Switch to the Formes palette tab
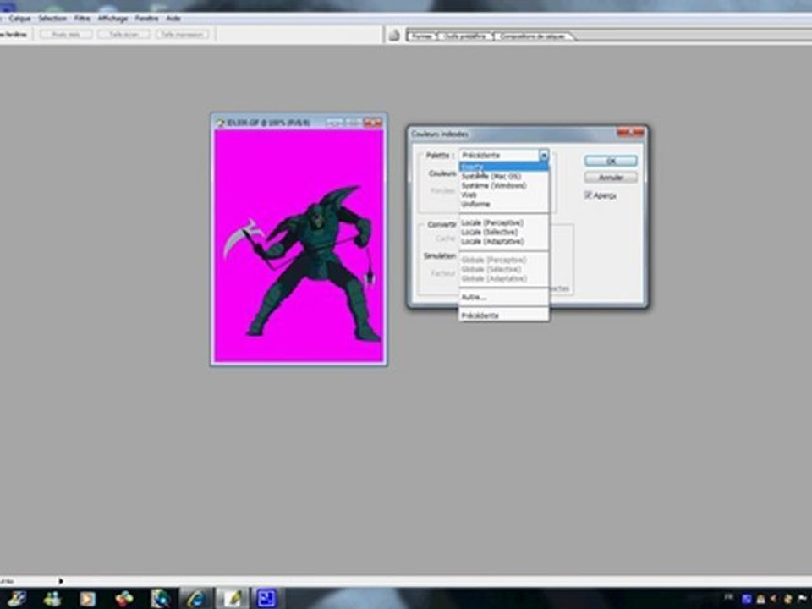This screenshot has height=609, width=812. point(421,36)
